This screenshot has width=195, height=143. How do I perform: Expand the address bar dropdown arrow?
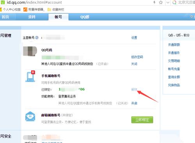(x=168, y=2)
